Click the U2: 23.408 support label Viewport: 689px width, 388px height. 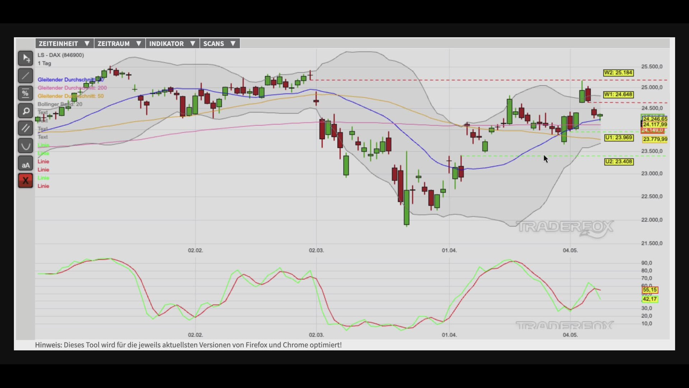(619, 162)
